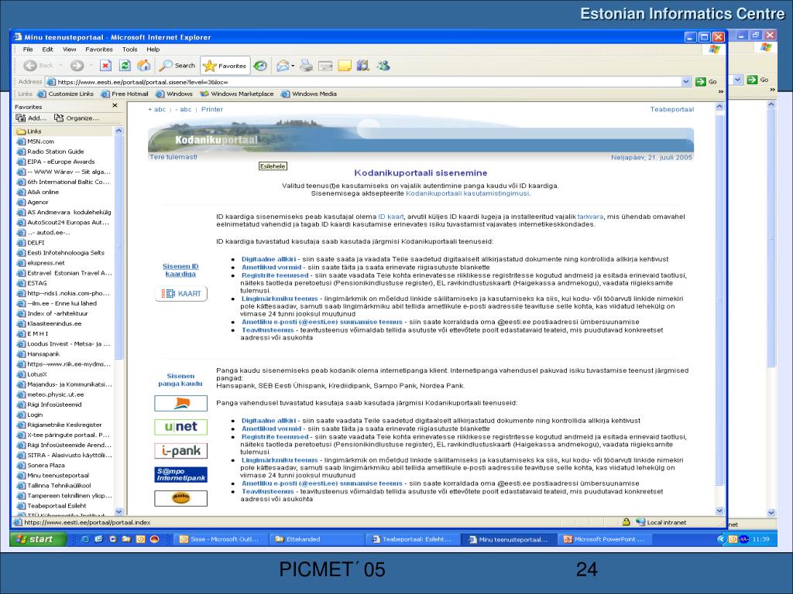The width and height of the screenshot is (793, 594).
Task: Click the Windows start button
Action: click(x=38, y=539)
